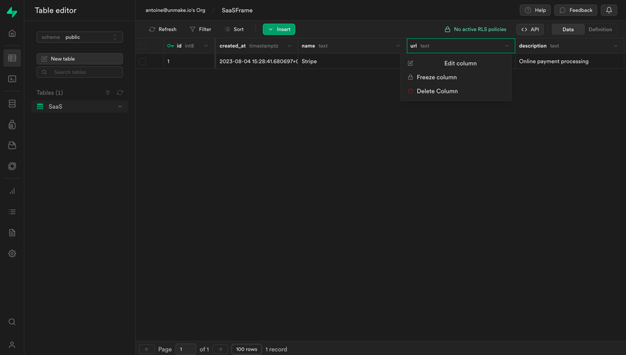Go to previous page arrow
Screen dimensions: 626x355
[146, 349]
